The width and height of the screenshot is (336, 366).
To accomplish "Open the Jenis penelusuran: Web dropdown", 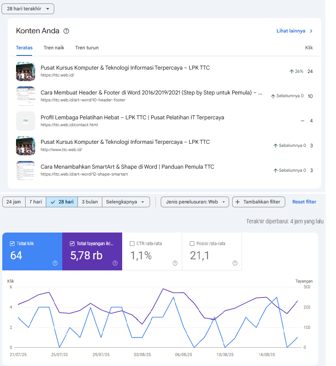I will click(195, 202).
